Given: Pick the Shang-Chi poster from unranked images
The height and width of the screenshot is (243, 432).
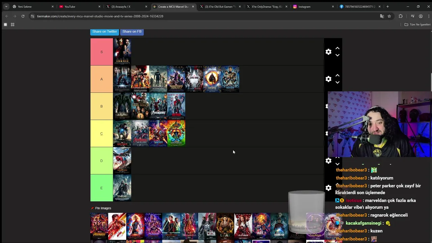Looking at the screenshot, I should coord(279,226).
